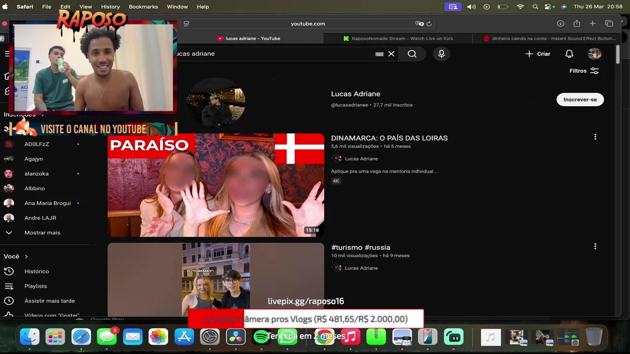Open Messages from the Dock
The width and height of the screenshot is (630, 354).
(x=107, y=337)
